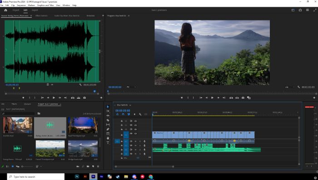Mute audio track A3
Viewport: 318px width, 180px height.
135,150
